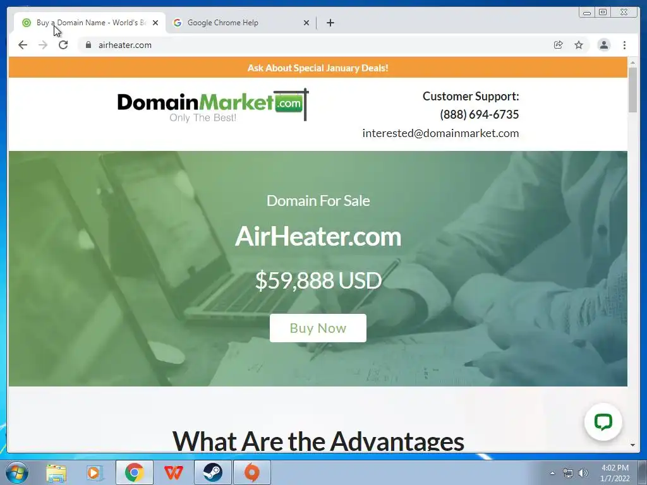The image size is (647, 485).
Task: Click the Buy Now button
Action: tap(318, 328)
